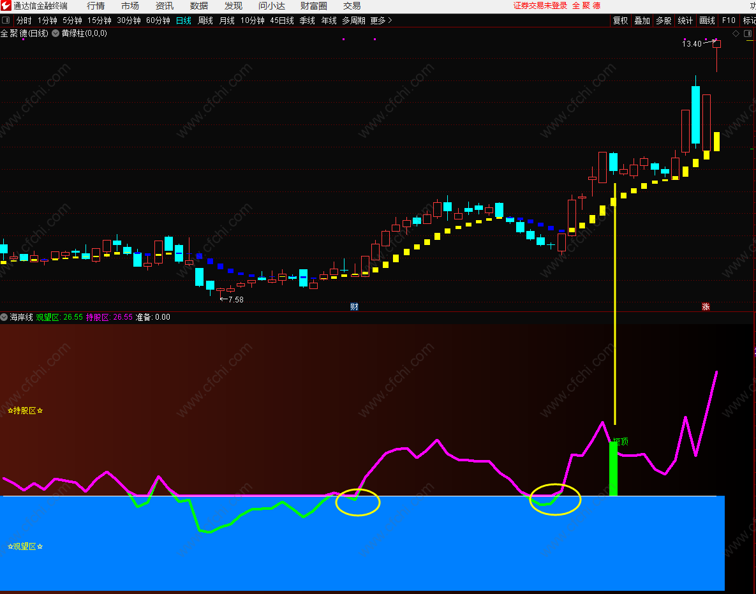Screen dimensions: 756x594
Task: Select the 60分钟 period tab
Action: pyautogui.click(x=158, y=20)
